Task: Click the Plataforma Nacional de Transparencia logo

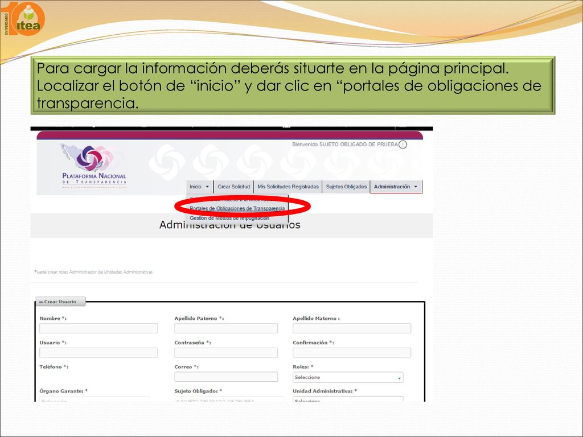Action: [x=94, y=166]
